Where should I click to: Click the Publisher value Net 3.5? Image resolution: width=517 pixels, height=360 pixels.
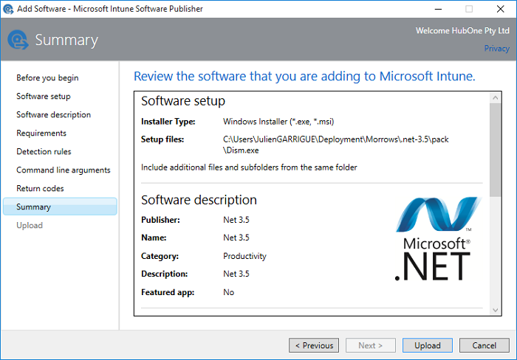(x=236, y=220)
